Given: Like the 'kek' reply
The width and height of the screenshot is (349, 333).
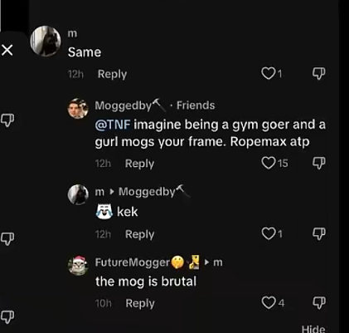Looking at the screenshot, I should [x=268, y=234].
